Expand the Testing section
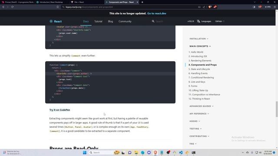Screen dimensions: 278x156 195,129
